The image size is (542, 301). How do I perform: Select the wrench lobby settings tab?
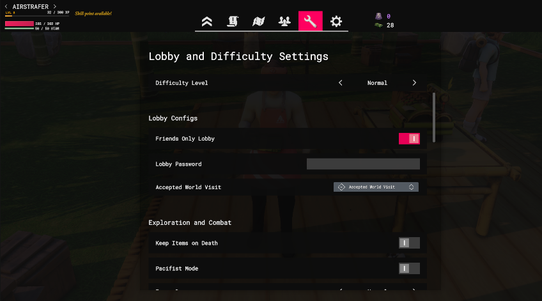pyautogui.click(x=311, y=21)
